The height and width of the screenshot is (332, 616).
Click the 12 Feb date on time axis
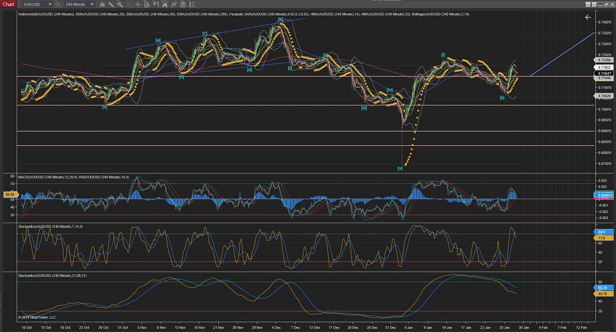(x=582, y=327)
